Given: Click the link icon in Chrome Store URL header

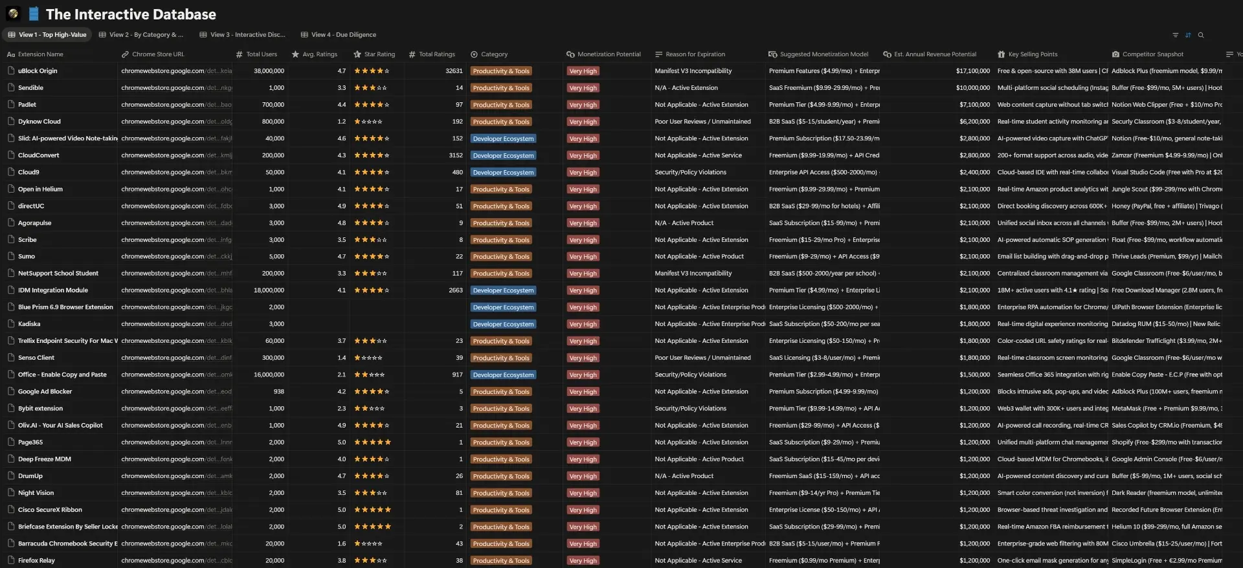Looking at the screenshot, I should point(125,54).
